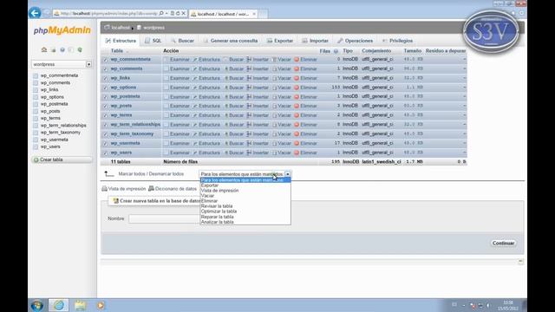This screenshot has width=555, height=312.
Task: Uncheck the wp_users row checkbox
Action: pos(105,153)
